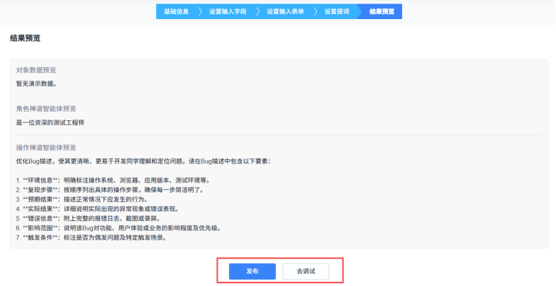Click list item 5 about 错误信息
This screenshot has height=286, width=556.
click(x=88, y=219)
